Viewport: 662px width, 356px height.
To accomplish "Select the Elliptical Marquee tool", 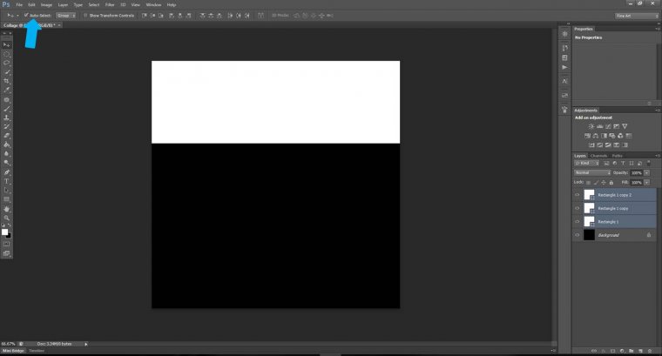I will click(6, 54).
